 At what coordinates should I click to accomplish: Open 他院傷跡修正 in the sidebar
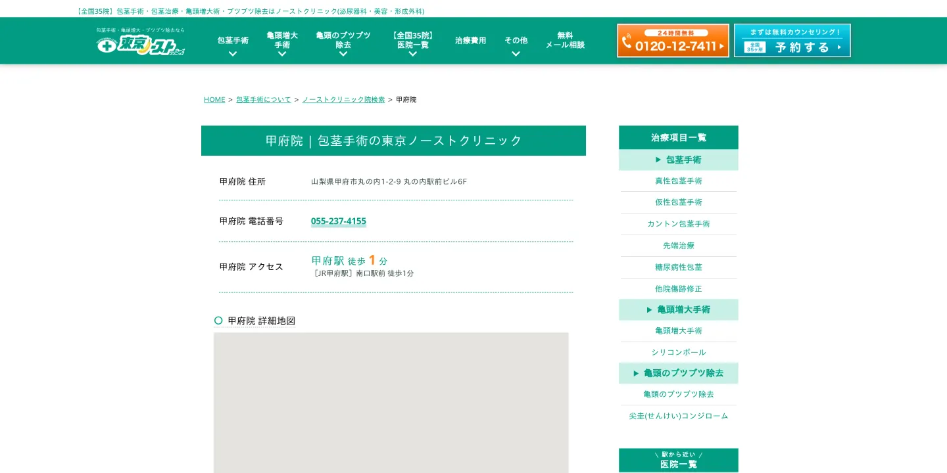(x=679, y=289)
